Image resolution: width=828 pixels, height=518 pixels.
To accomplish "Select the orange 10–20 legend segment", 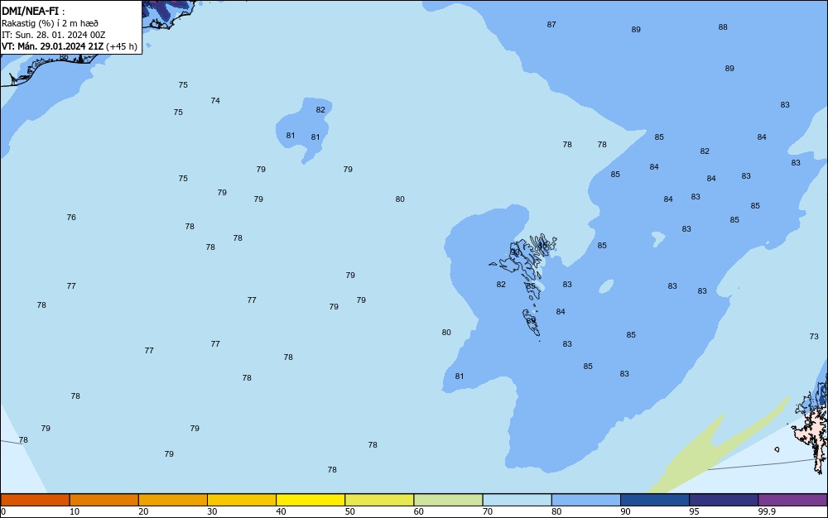I will coord(104,500).
